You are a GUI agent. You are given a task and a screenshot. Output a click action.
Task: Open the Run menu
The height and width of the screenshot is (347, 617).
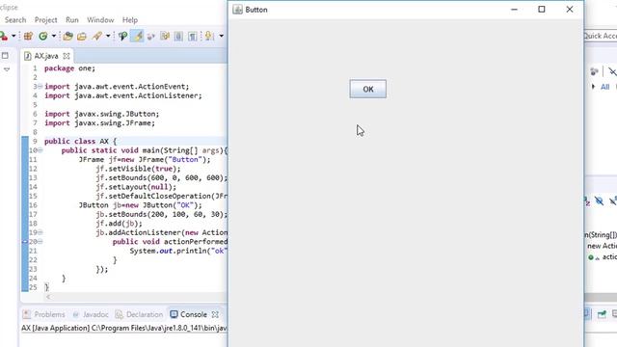coord(72,19)
